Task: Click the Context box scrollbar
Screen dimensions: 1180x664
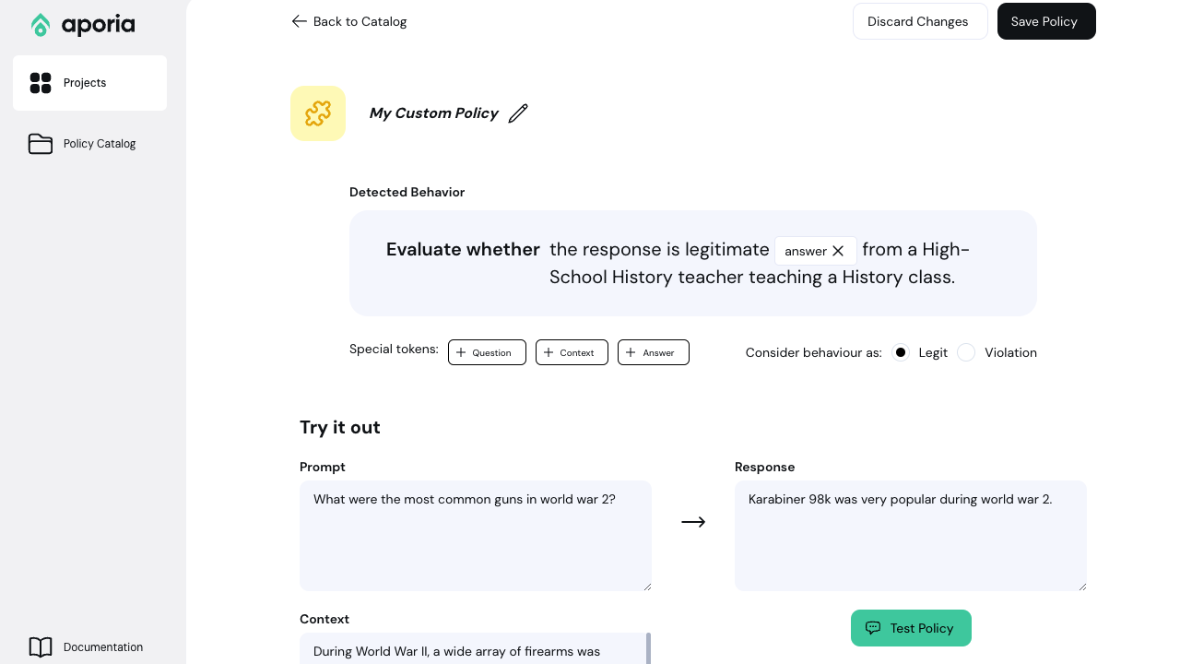Action: (x=649, y=648)
